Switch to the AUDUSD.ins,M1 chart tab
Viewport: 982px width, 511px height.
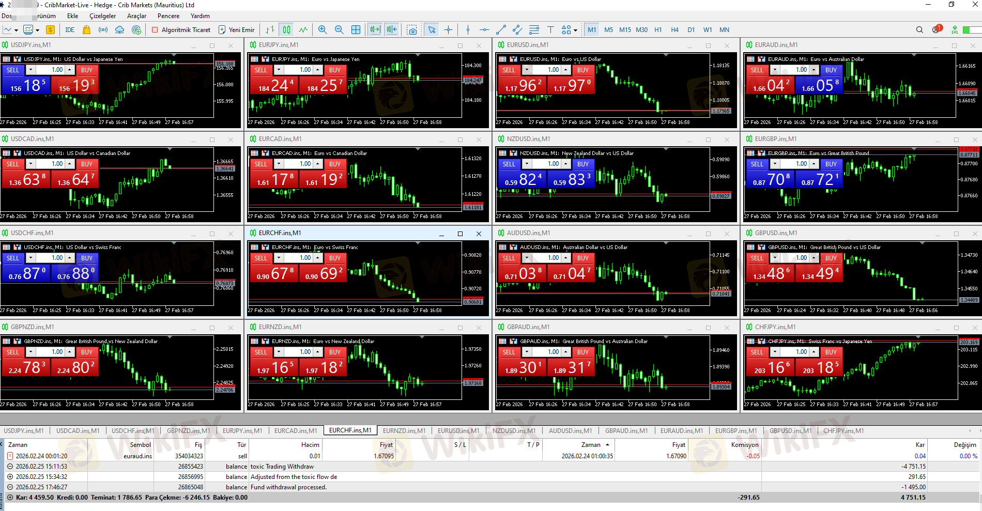(x=570, y=431)
